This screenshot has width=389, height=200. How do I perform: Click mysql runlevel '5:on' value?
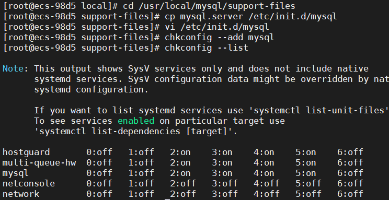(x=306, y=173)
